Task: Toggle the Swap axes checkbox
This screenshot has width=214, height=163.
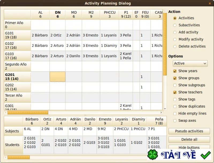Action: point(175,121)
